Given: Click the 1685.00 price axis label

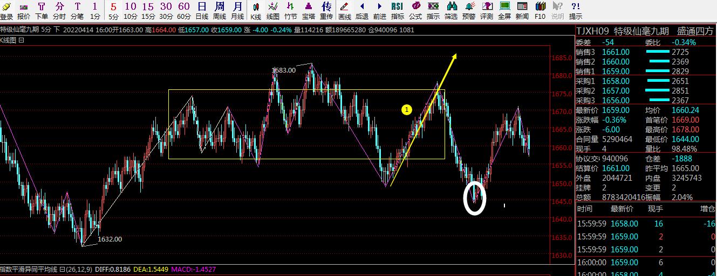Looking at the screenshot, I should (562, 58).
